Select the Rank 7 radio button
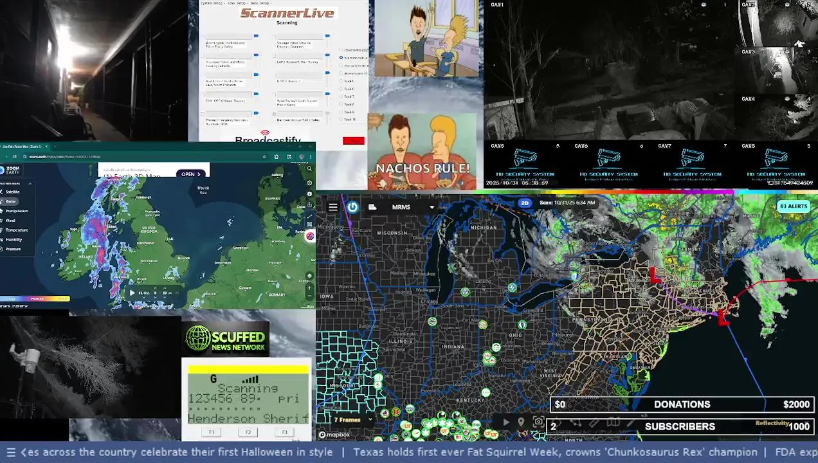818x463 pixels. [341, 96]
